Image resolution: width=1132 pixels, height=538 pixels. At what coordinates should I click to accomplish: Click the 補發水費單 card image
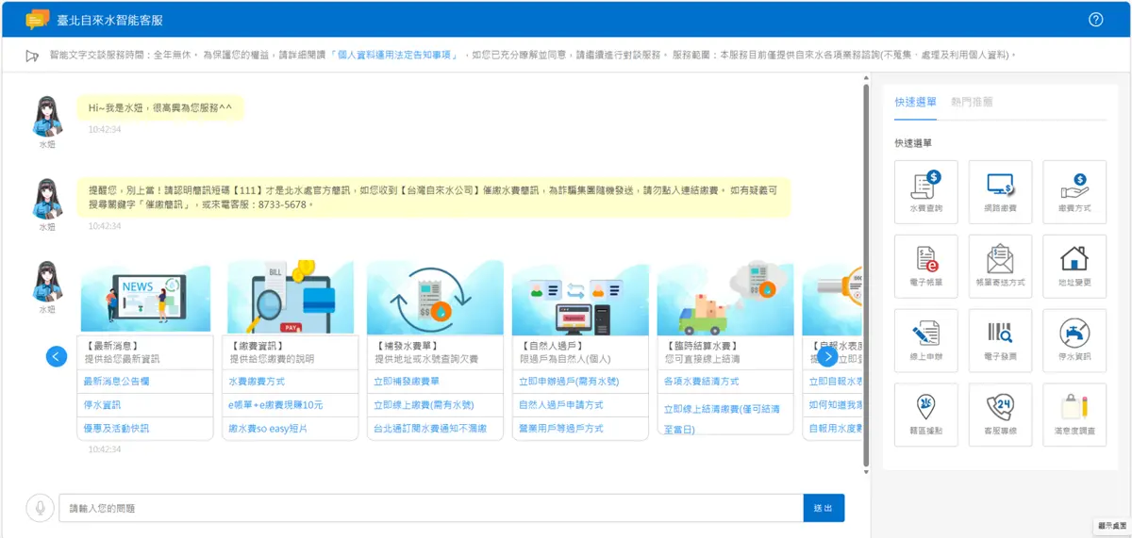[x=435, y=296]
